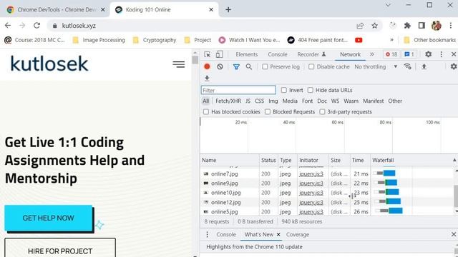Click the GET HELP NOW button
458x257 pixels.
pyautogui.click(x=49, y=218)
